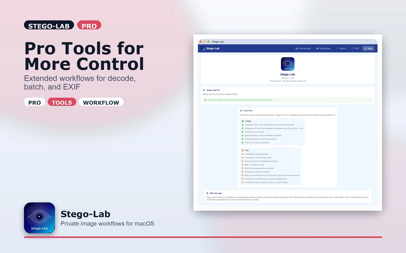Click the Version 1.1 (9) text
Viewport: 406px width, 253px height.
pos(287,78)
